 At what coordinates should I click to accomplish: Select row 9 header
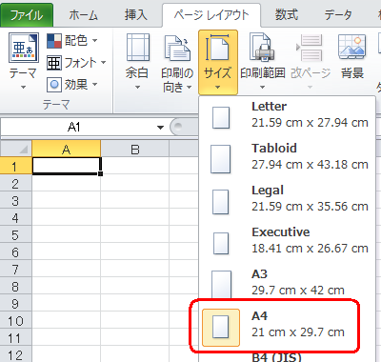(x=16, y=303)
